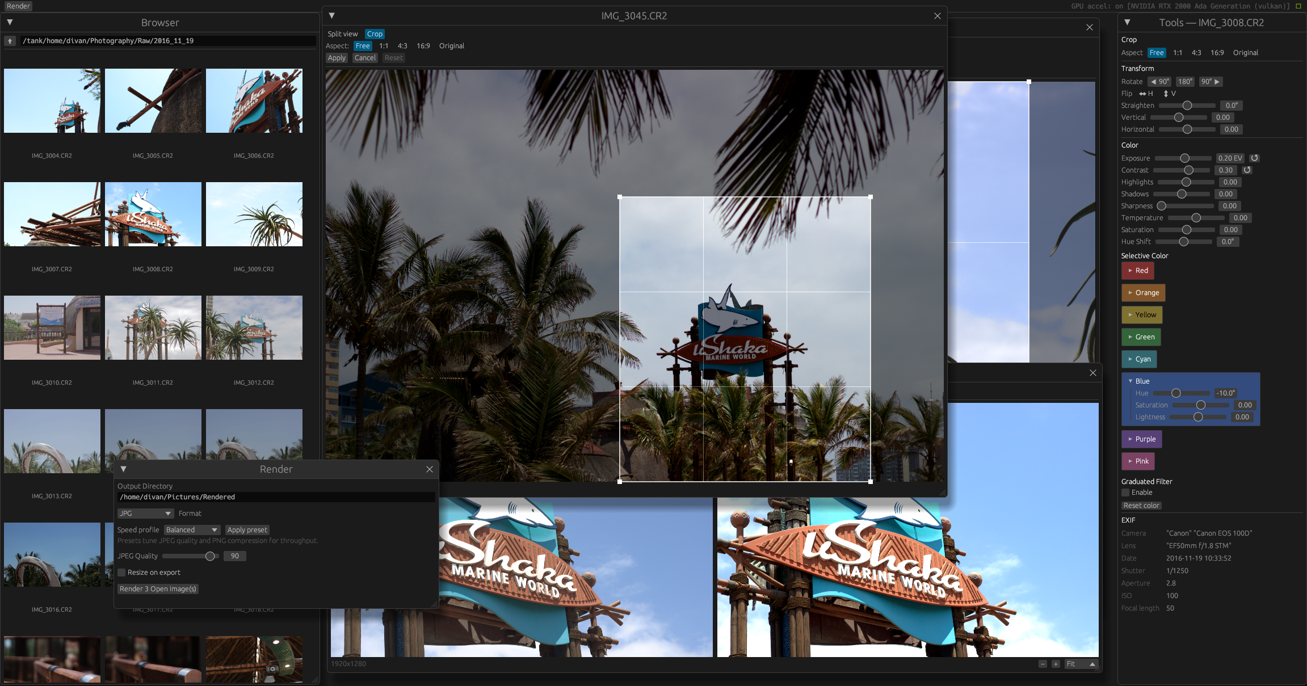
Task: Flip the image vertically
Action: pyautogui.click(x=1169, y=94)
